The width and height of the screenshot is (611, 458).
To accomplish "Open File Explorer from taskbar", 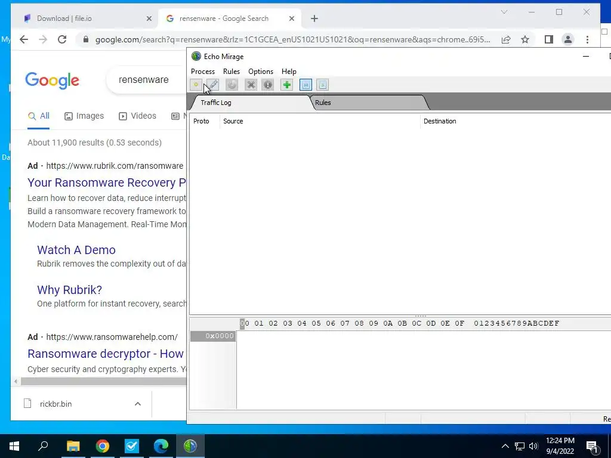I will click(x=73, y=445).
